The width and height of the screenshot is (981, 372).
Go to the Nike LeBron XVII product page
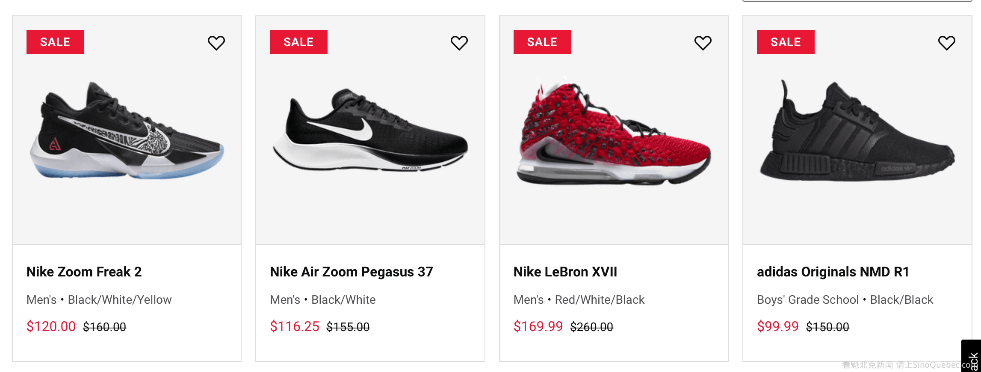click(565, 272)
